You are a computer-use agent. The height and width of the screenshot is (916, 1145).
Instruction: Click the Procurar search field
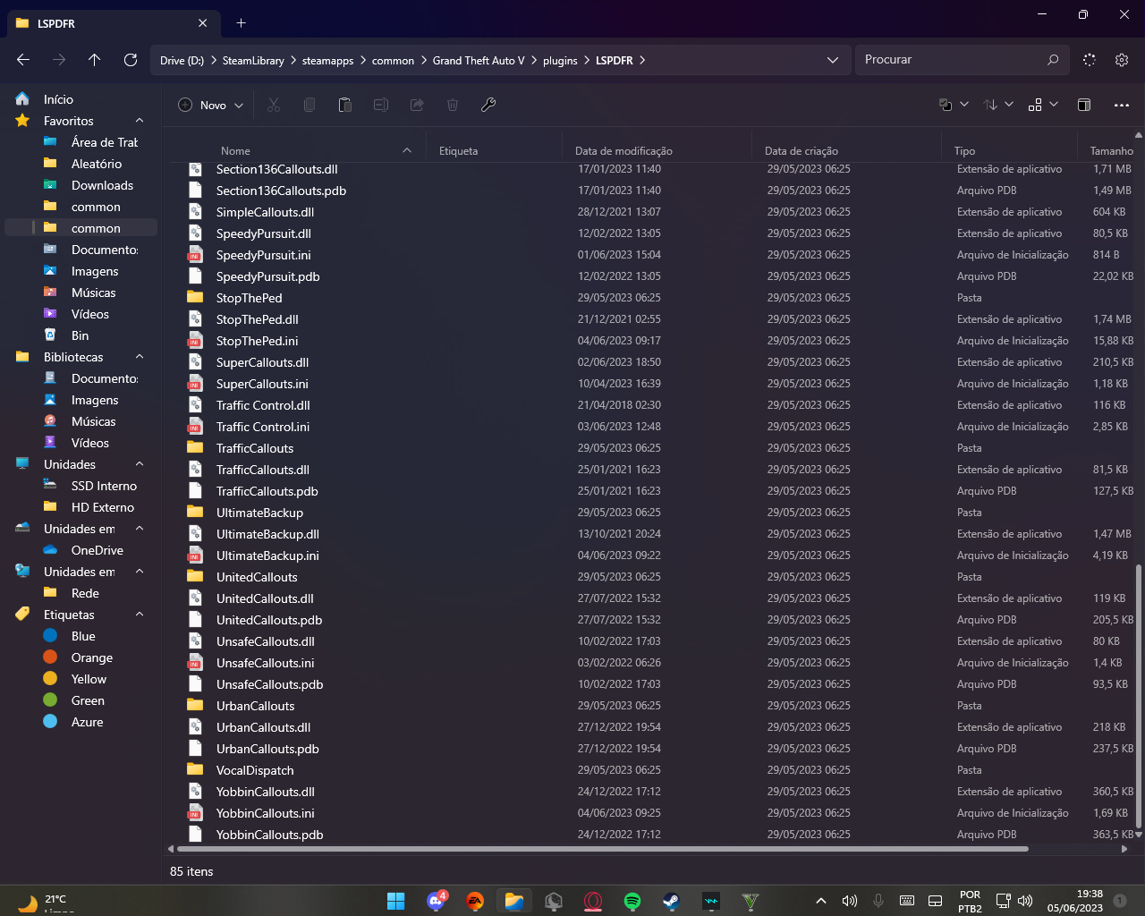[x=962, y=60]
